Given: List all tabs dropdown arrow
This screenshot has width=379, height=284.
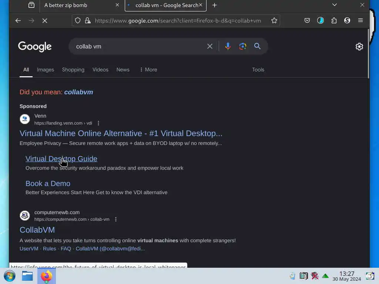Looking at the screenshot, I should click(335, 5).
